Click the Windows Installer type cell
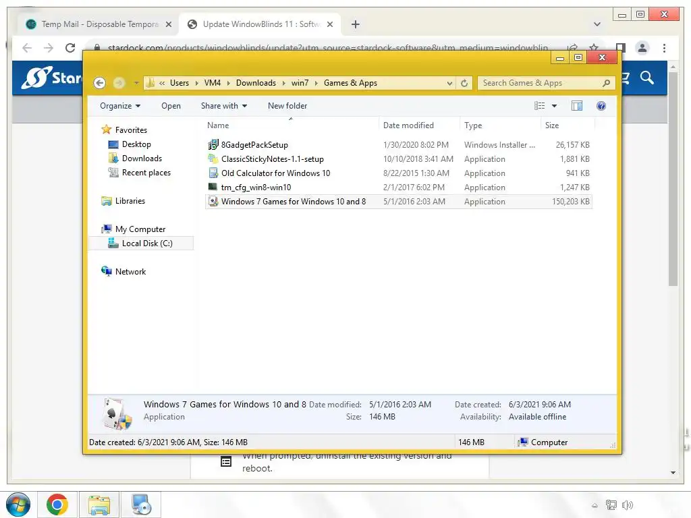Image resolution: width=691 pixels, height=518 pixels. pos(499,144)
